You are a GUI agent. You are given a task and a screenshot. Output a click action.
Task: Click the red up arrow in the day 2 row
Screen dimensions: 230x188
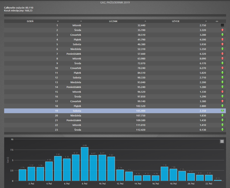[222, 30]
